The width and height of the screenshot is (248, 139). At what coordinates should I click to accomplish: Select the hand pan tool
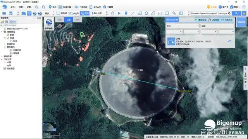(x=112, y=14)
